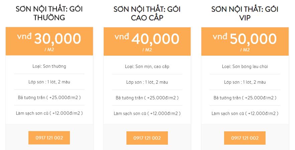Viewport: 295px width, 150px height.
Task: Click 'Bả tường trần' row in Gói Thường
Action: pos(49,98)
